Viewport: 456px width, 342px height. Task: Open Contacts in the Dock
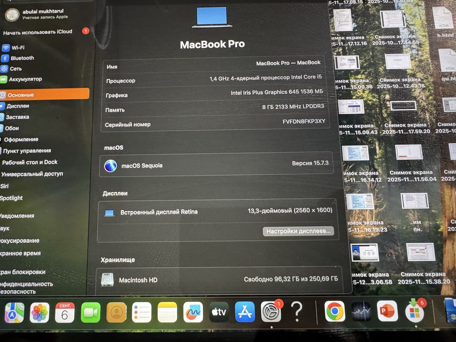(x=116, y=313)
